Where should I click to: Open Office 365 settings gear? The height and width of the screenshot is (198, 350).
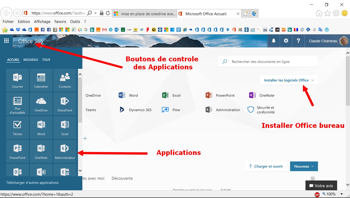286,41
